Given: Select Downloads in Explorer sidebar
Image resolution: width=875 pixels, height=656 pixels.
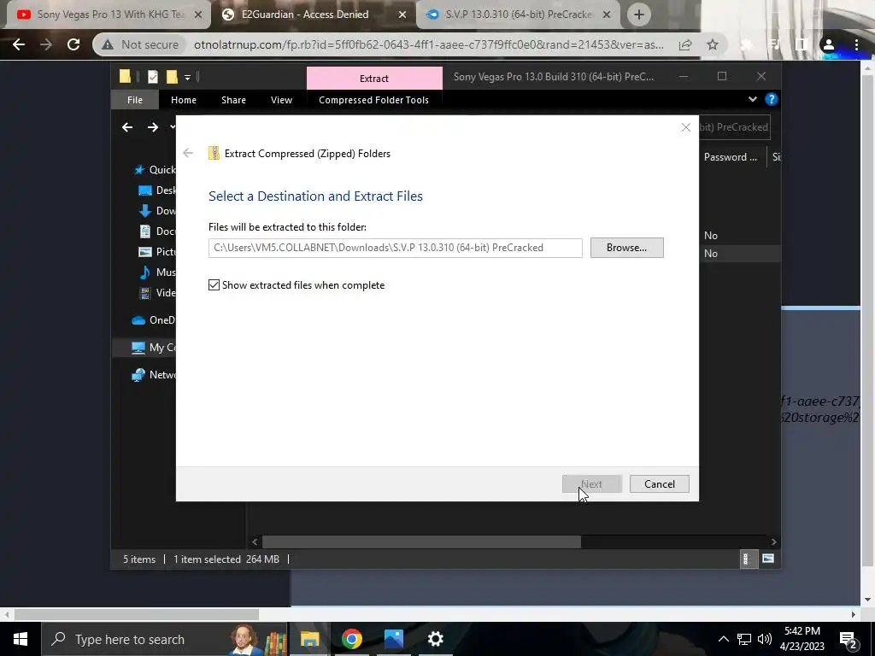Looking at the screenshot, I should click(x=157, y=211).
